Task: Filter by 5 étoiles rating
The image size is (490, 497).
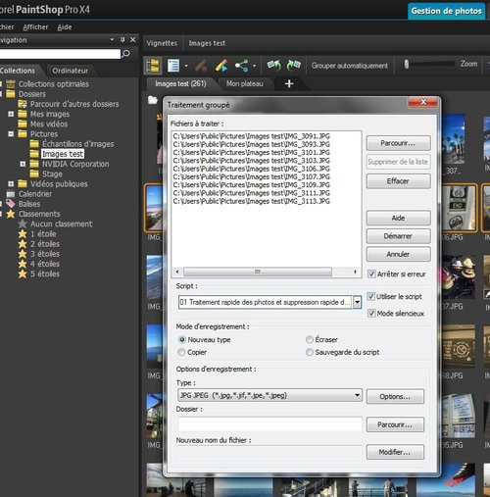Action: point(45,273)
